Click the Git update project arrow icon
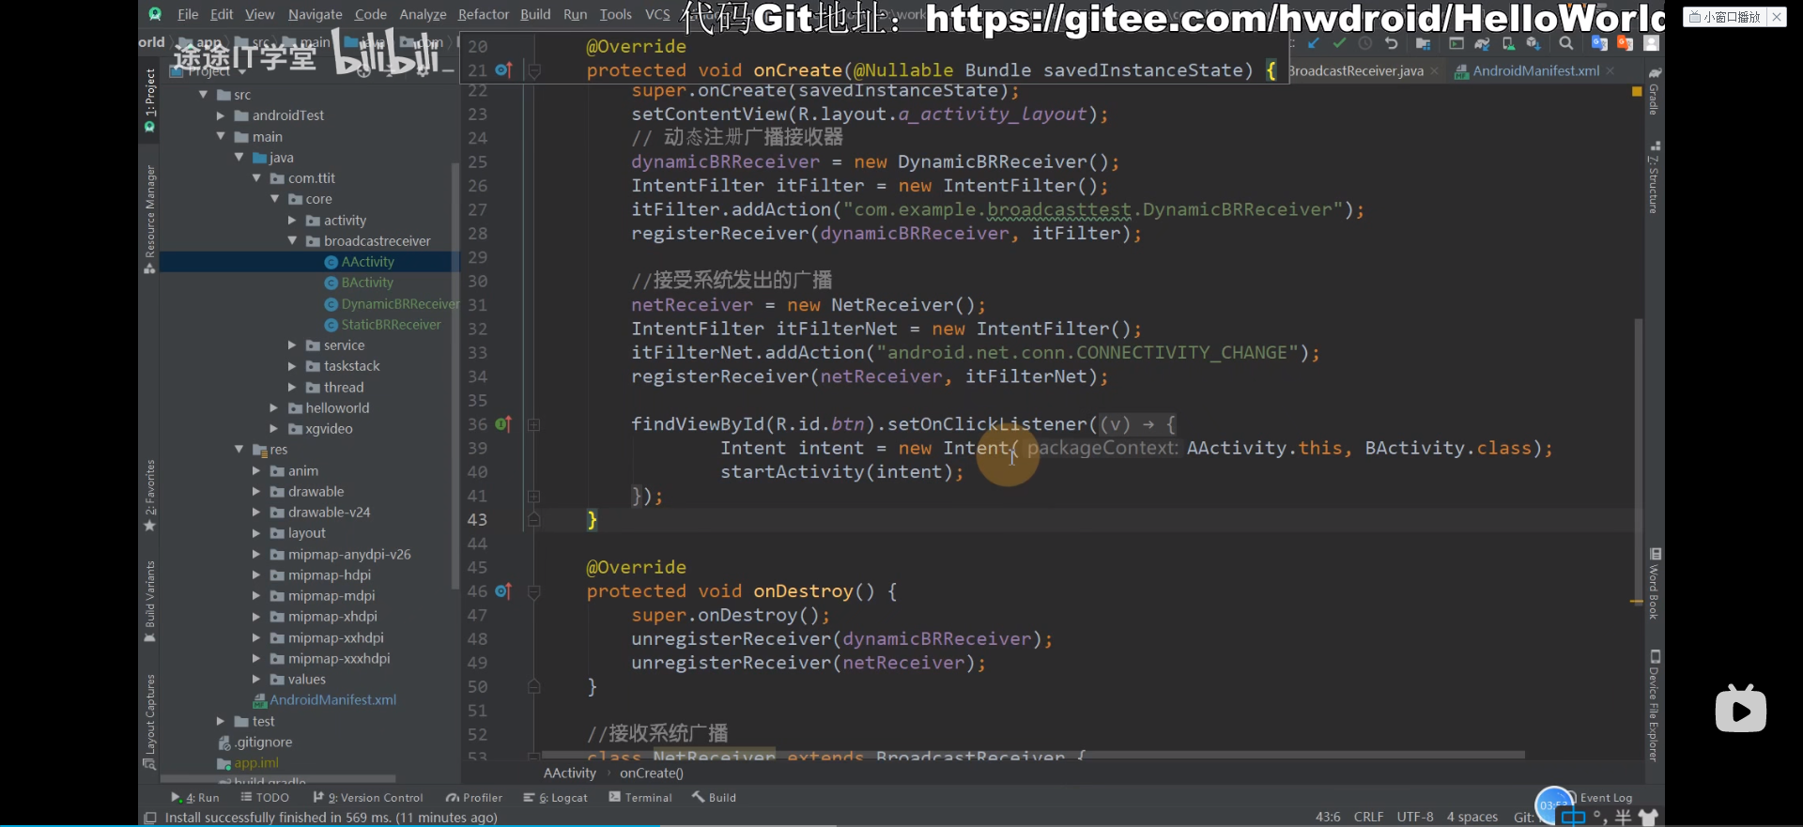1803x827 pixels. (1313, 43)
